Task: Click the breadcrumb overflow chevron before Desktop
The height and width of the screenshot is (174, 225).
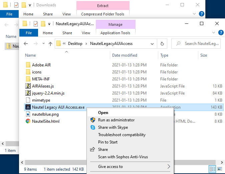Action: click(64, 43)
